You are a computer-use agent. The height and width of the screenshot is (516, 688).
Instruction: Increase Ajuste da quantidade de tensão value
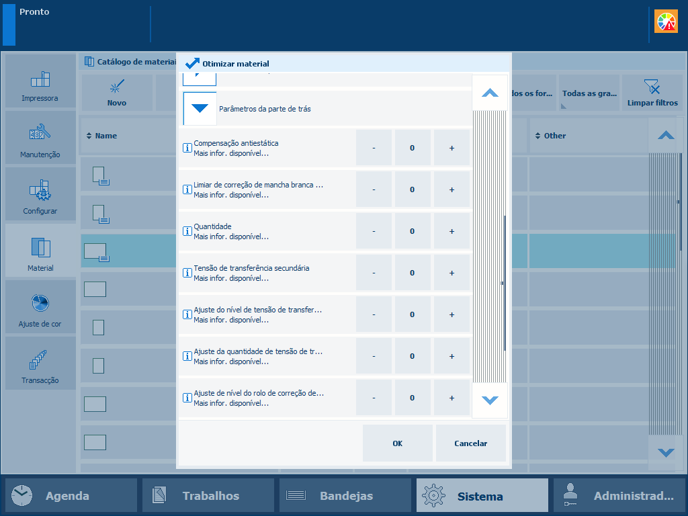(451, 356)
